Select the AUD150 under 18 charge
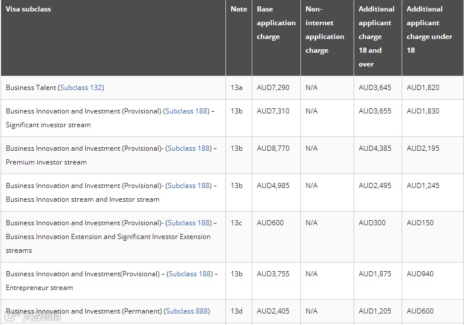 420,223
